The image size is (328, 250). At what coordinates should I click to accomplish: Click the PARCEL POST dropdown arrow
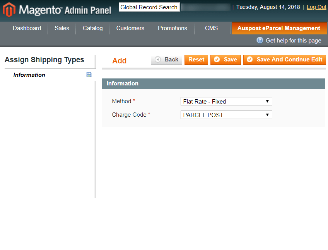coord(267,115)
